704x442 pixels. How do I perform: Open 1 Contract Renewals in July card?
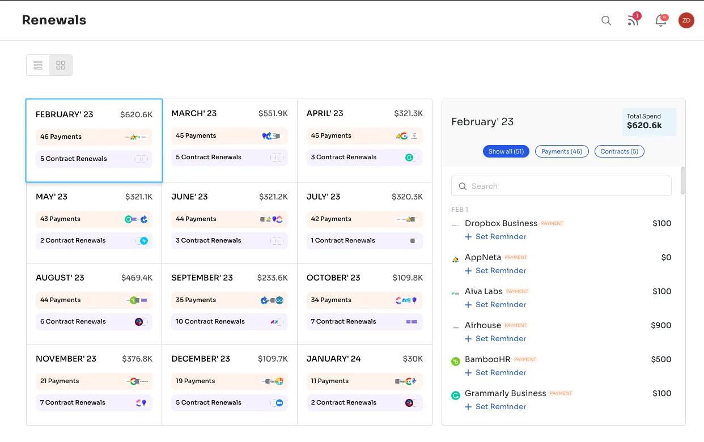coord(364,240)
